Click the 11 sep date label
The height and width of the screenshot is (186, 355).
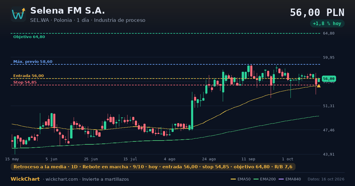(x=248, y=159)
